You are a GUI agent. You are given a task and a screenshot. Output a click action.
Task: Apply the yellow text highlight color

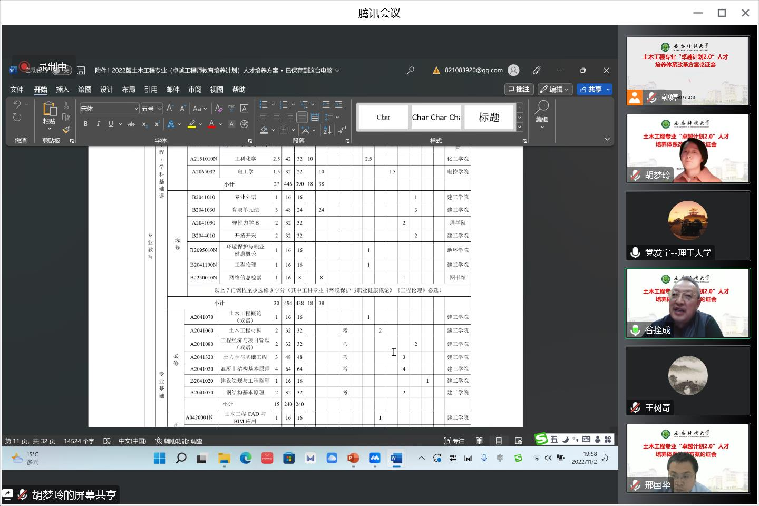tap(191, 124)
